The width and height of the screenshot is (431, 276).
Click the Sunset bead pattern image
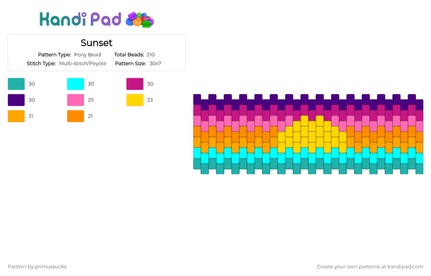coord(308,134)
